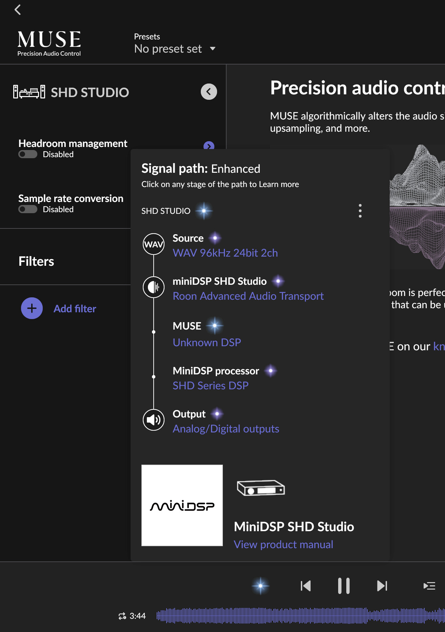445x632 pixels.
Task: Enable Headroom management toggle
Action: pyautogui.click(x=28, y=154)
